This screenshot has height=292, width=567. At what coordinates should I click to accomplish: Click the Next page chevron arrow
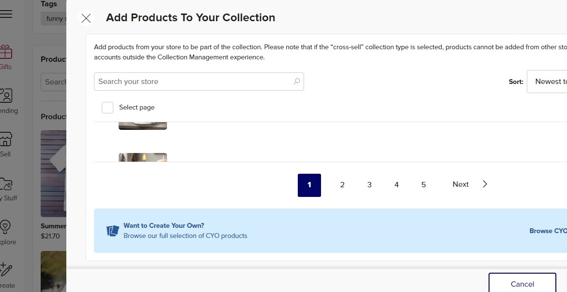click(x=485, y=184)
